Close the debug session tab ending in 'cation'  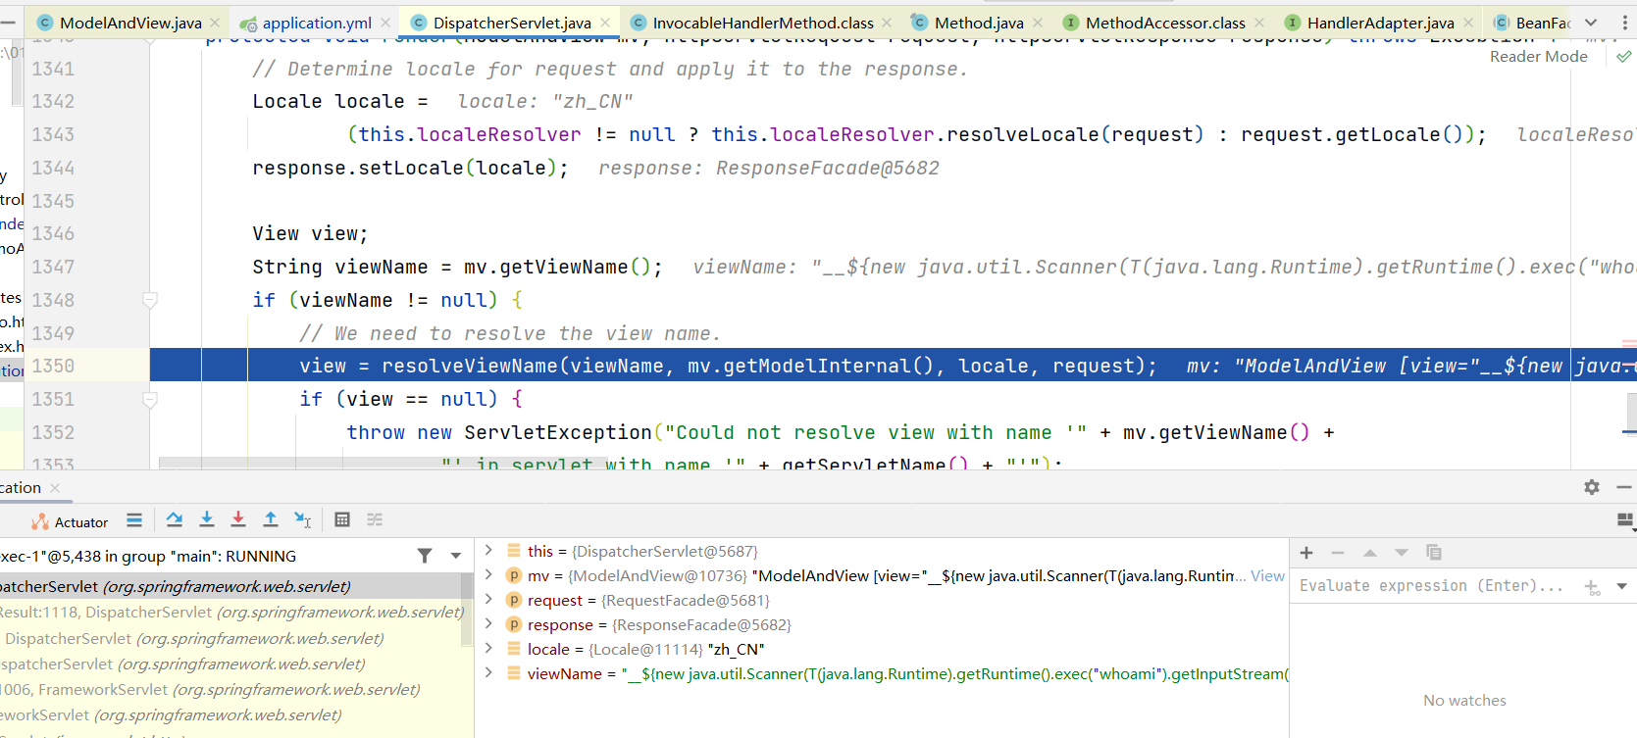[55, 488]
